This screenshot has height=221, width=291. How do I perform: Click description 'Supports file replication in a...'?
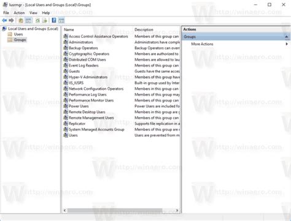tap(157, 124)
